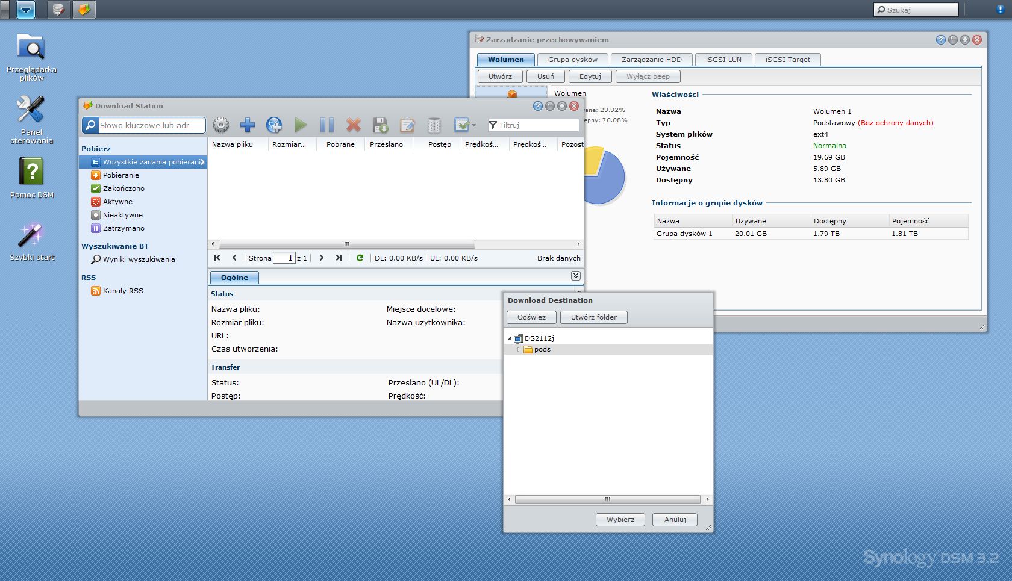The width and height of the screenshot is (1012, 581).
Task: Collapse the DS2112j tree node
Action: [510, 338]
